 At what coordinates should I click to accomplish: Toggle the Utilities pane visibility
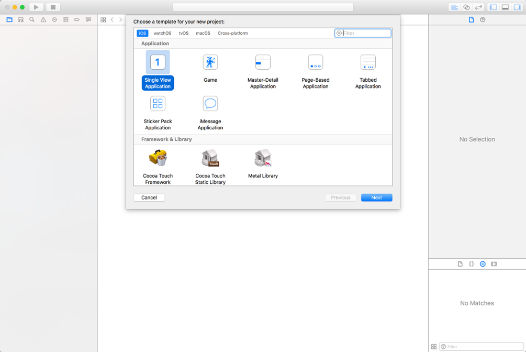(x=517, y=7)
